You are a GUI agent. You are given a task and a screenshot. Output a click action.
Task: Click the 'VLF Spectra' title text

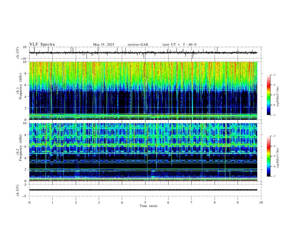tap(42, 45)
